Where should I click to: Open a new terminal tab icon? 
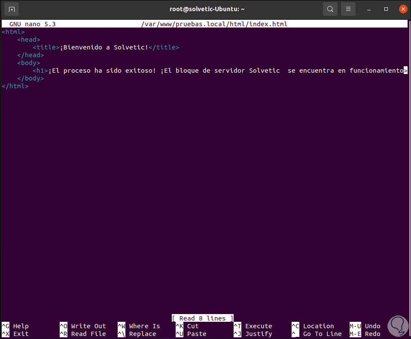(x=12, y=9)
